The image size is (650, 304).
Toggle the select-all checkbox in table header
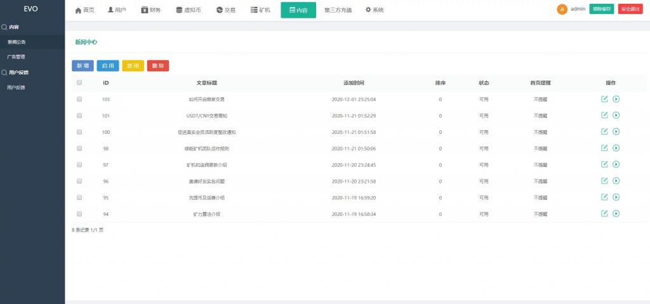tap(79, 83)
